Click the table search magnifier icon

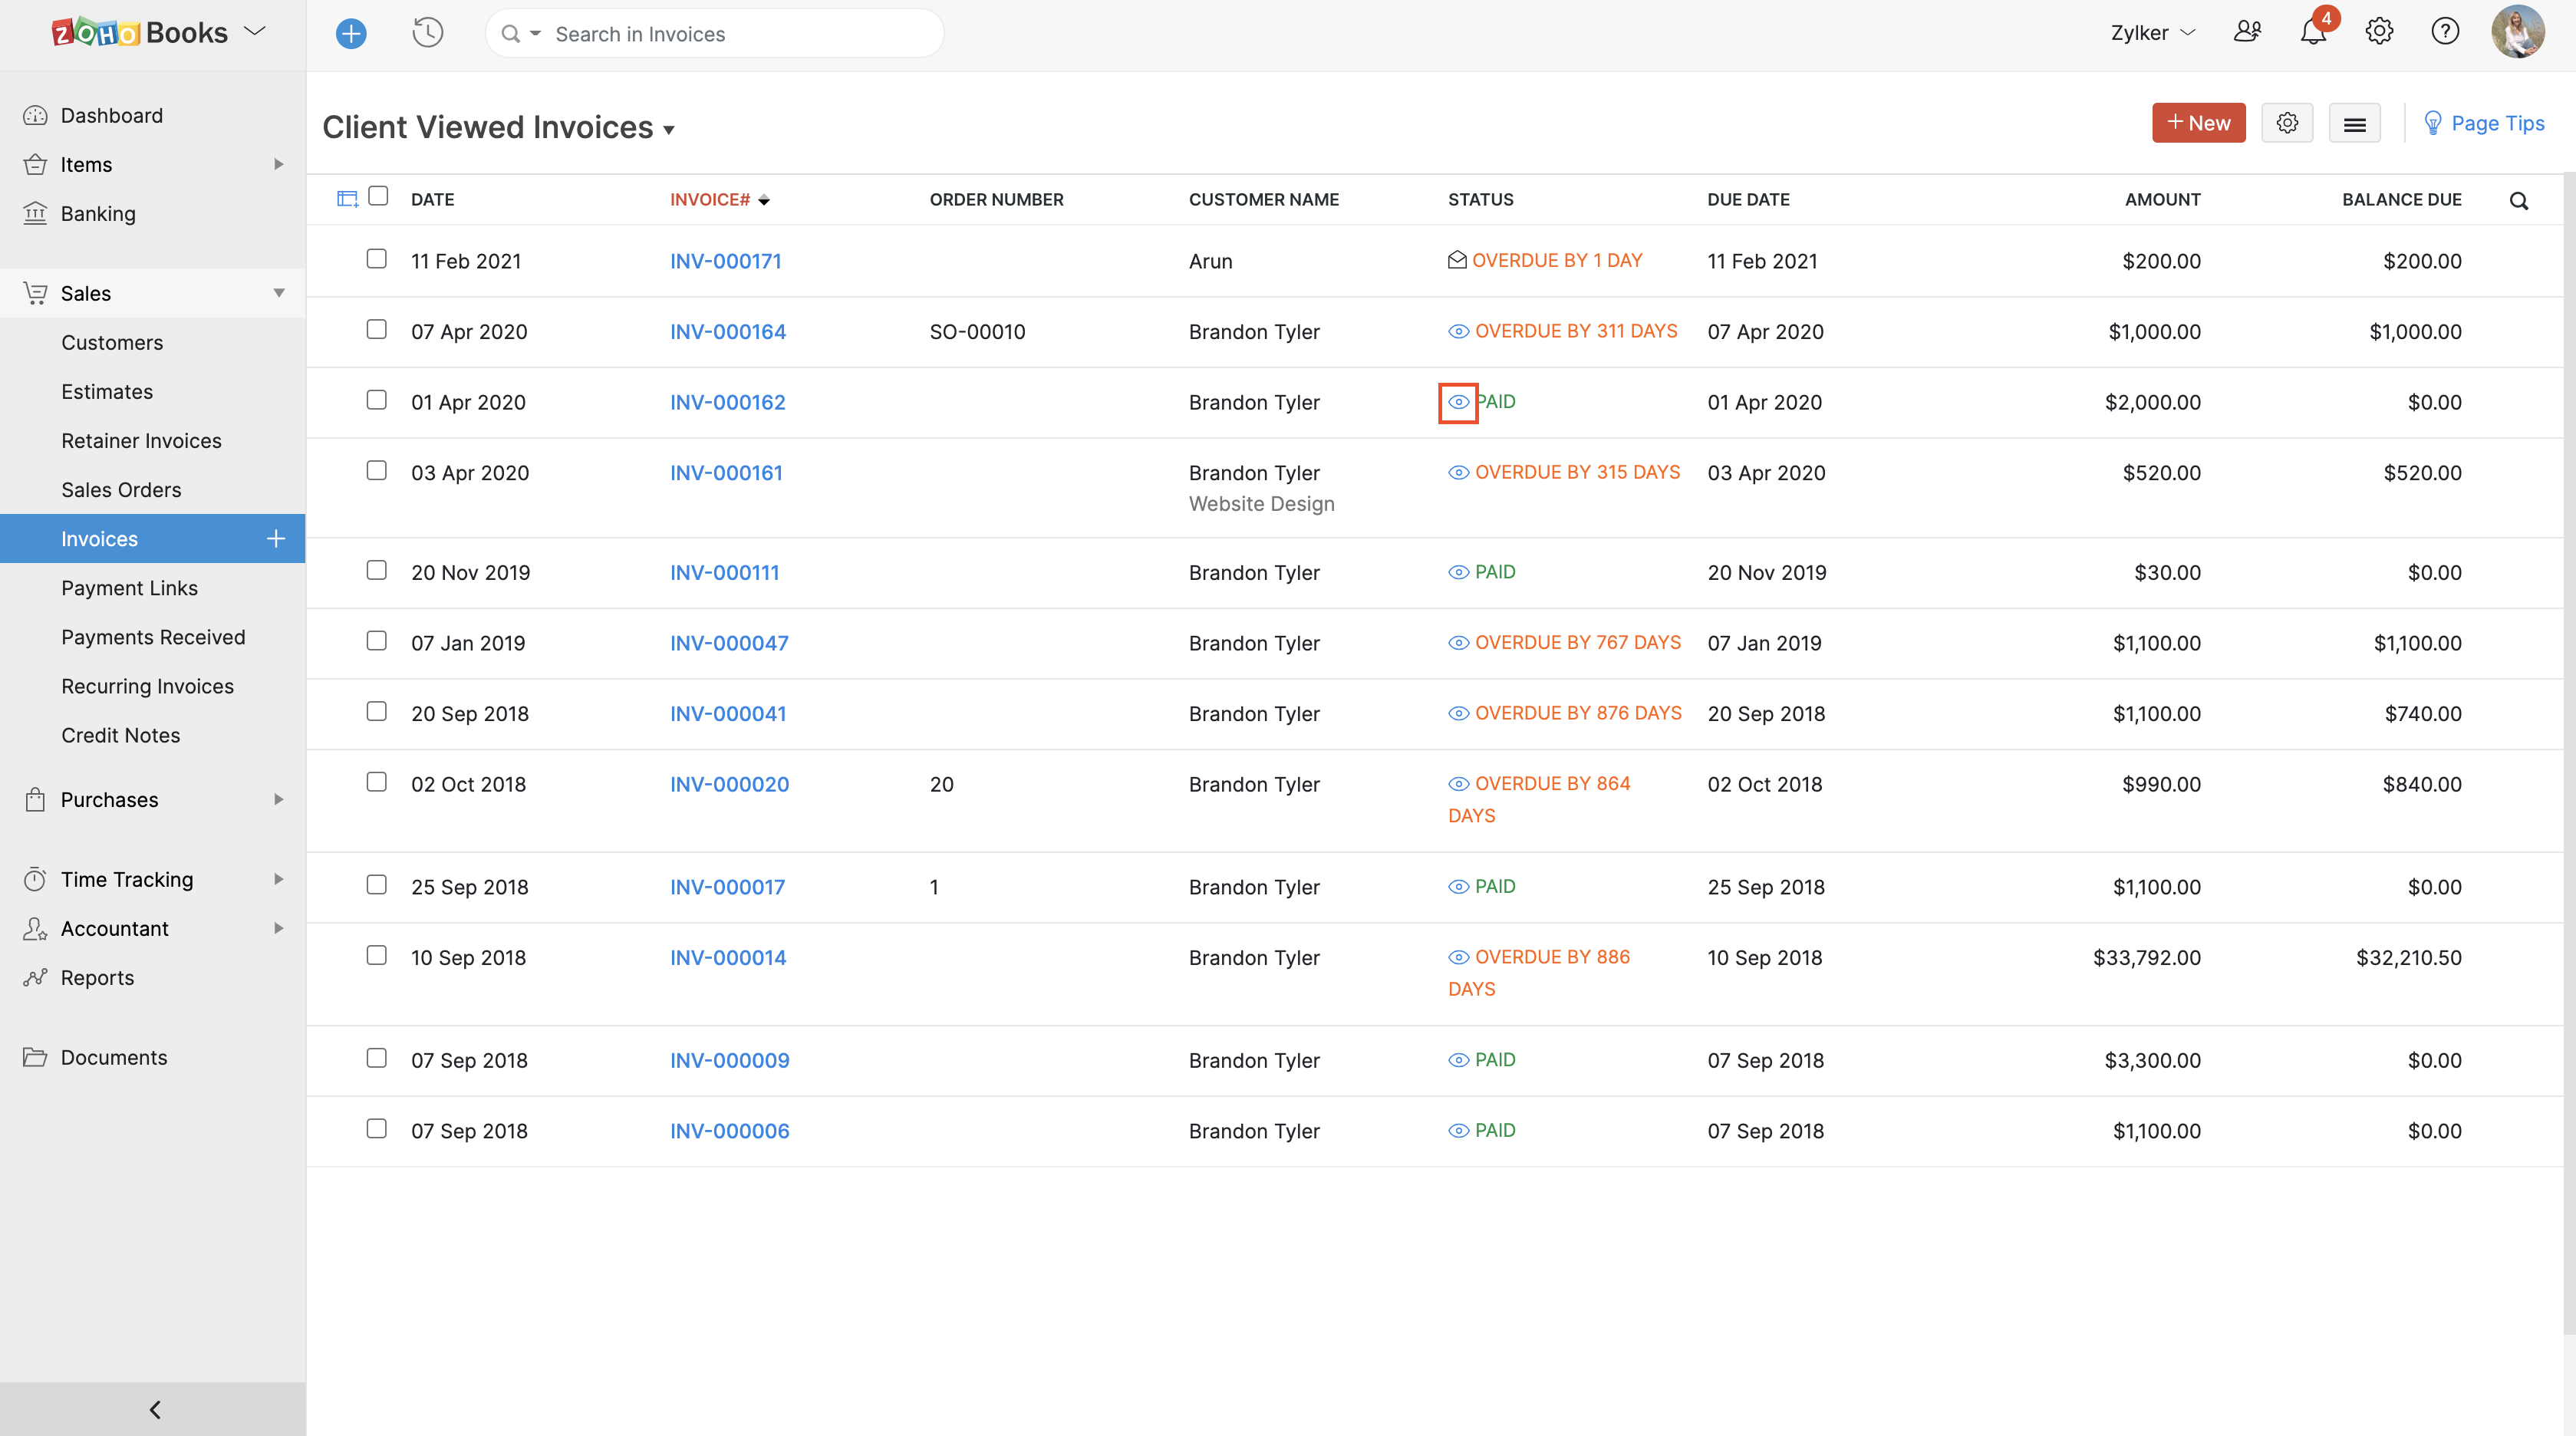[2519, 201]
